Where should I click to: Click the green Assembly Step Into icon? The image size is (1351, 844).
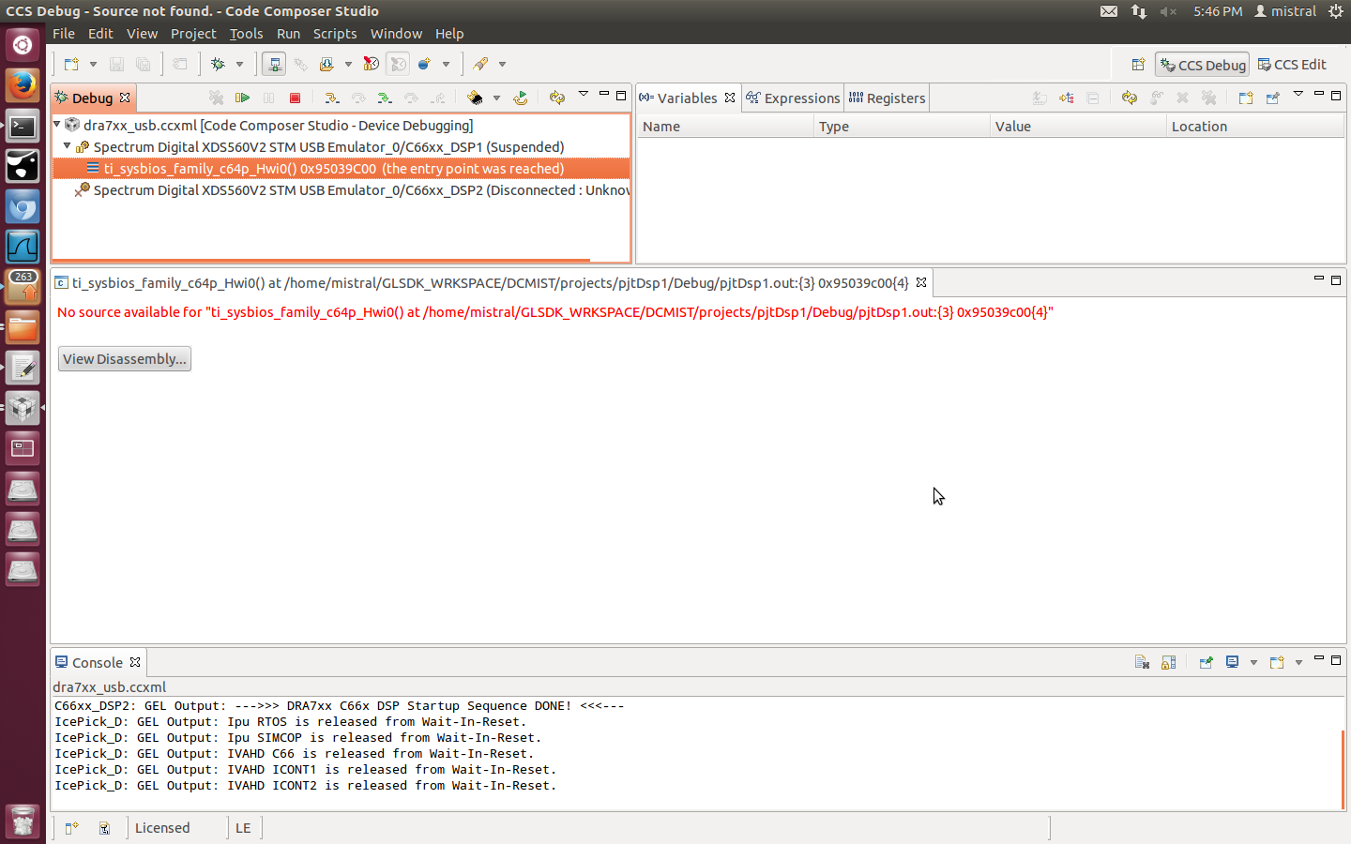[384, 98]
